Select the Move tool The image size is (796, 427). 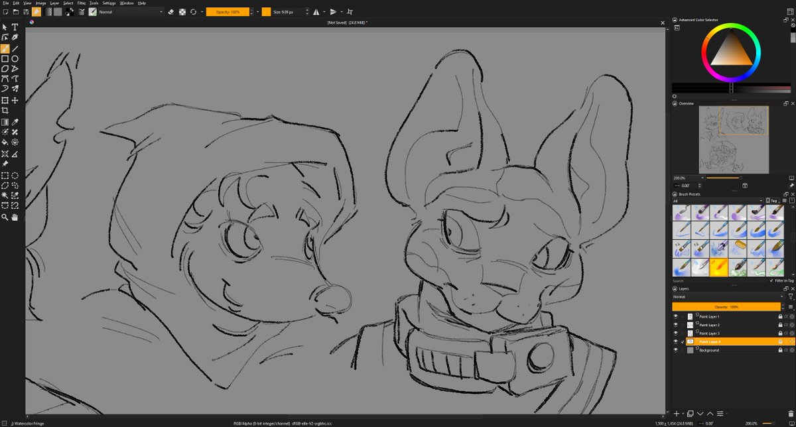click(x=15, y=100)
